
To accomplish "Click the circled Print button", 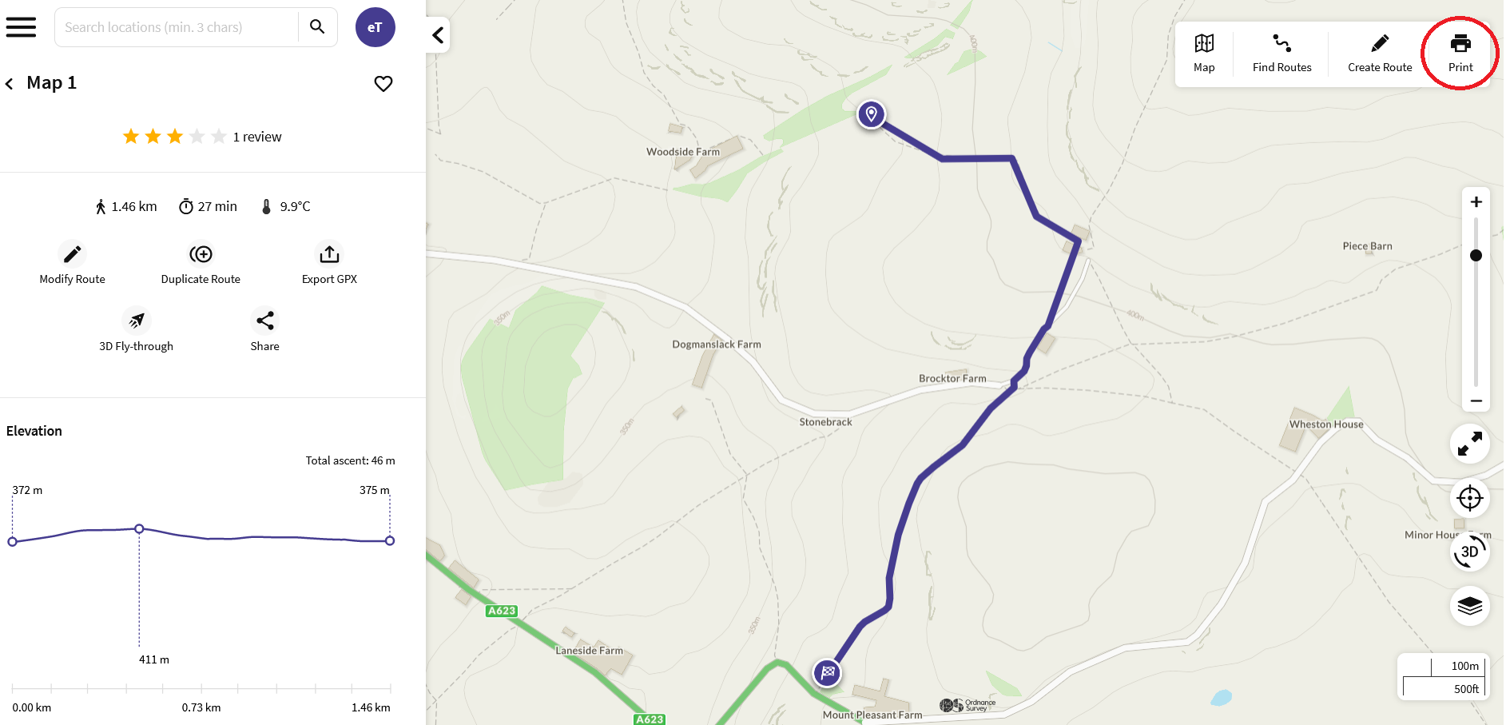I will [1460, 52].
